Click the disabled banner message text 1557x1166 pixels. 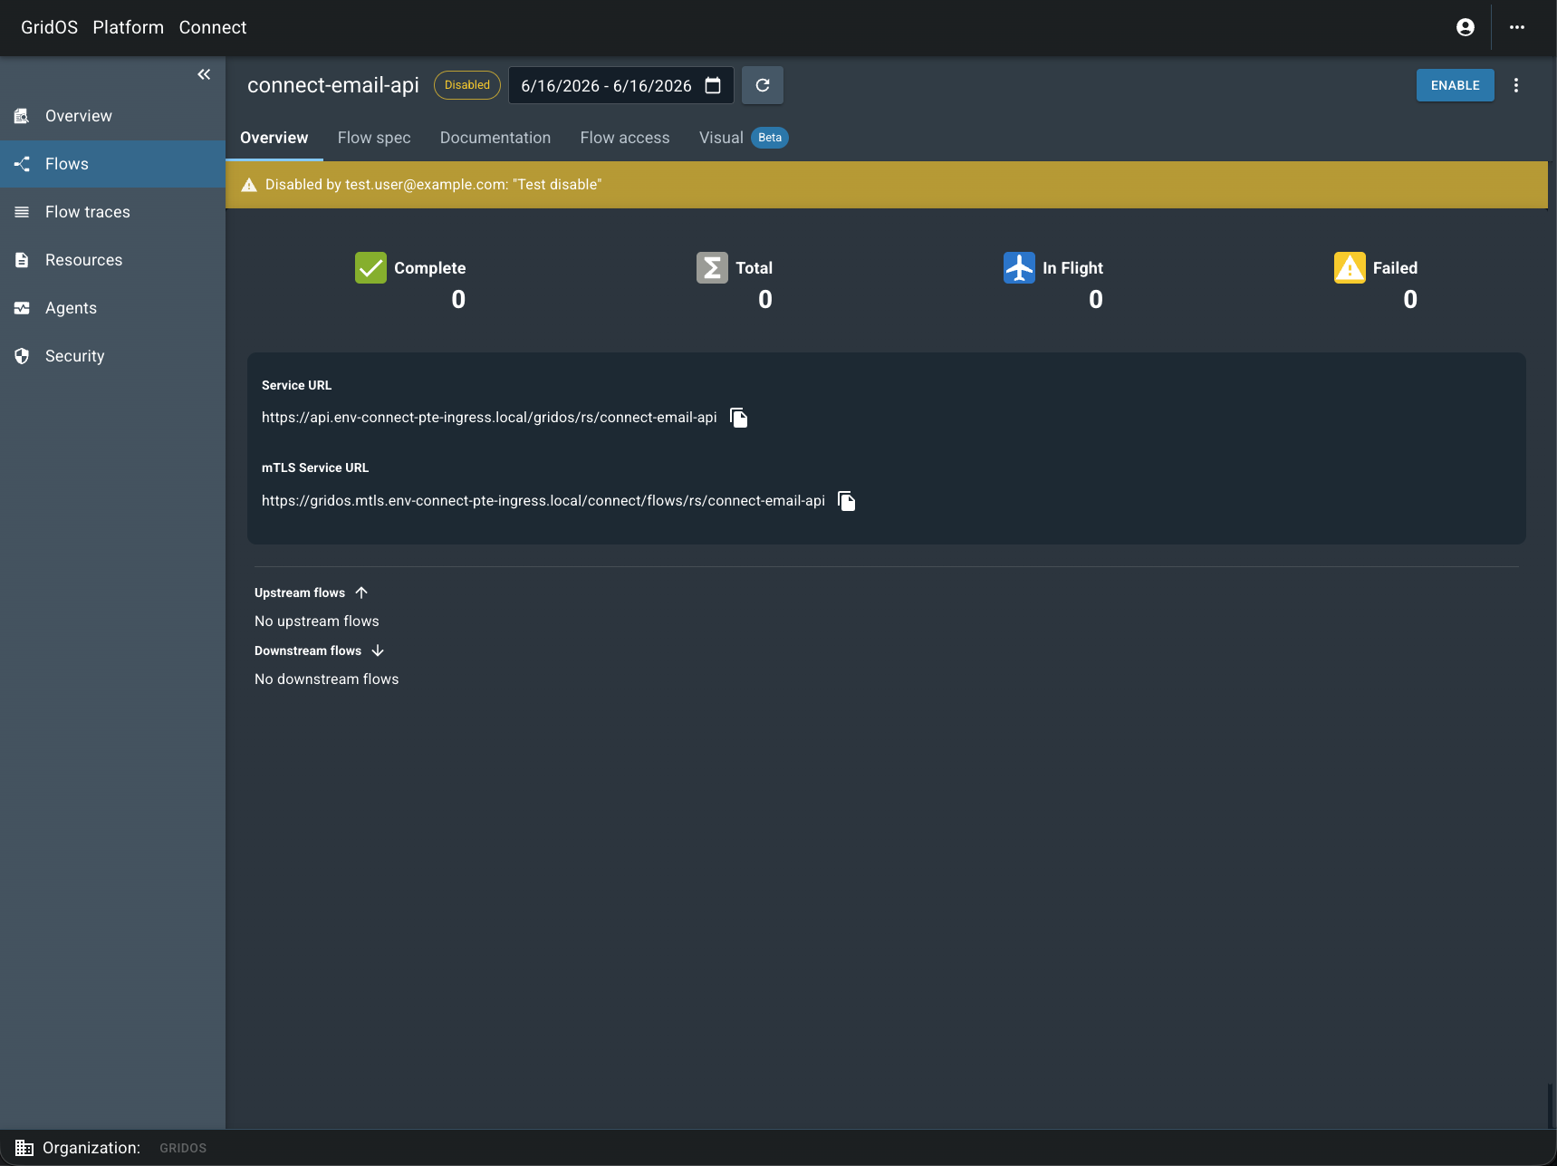coord(434,185)
